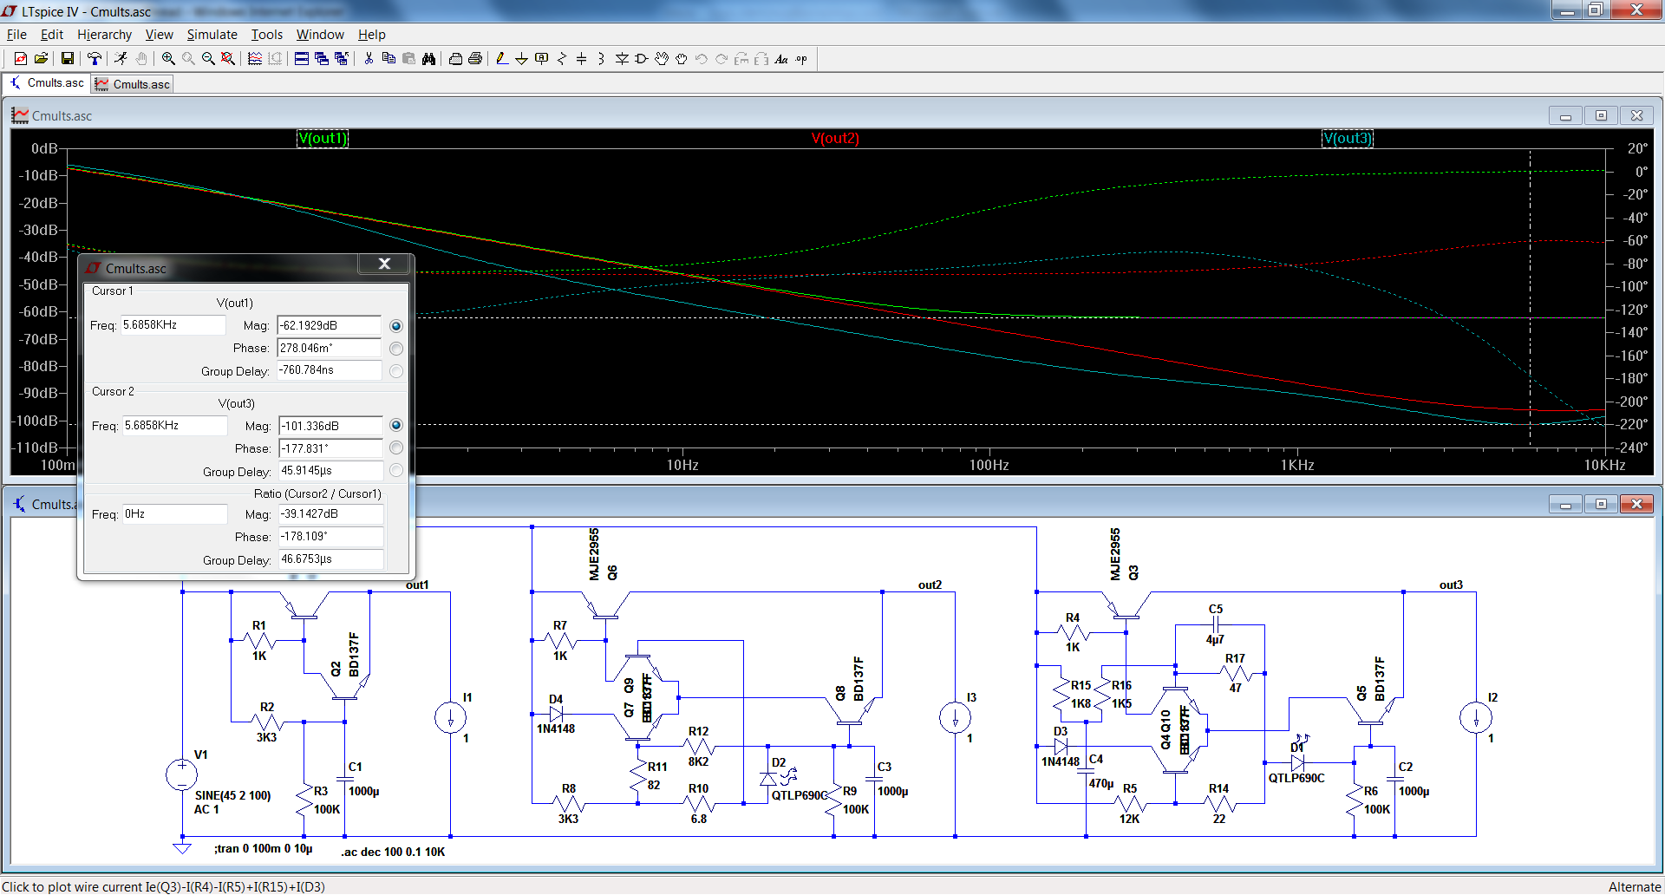Viewport: 1665px width, 895px height.
Task: Select Cursor 1 Group Delay radio button
Action: [396, 371]
